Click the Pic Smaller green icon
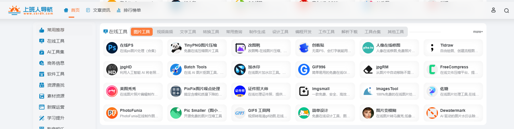Screen dimensions: 514x129 176,113
